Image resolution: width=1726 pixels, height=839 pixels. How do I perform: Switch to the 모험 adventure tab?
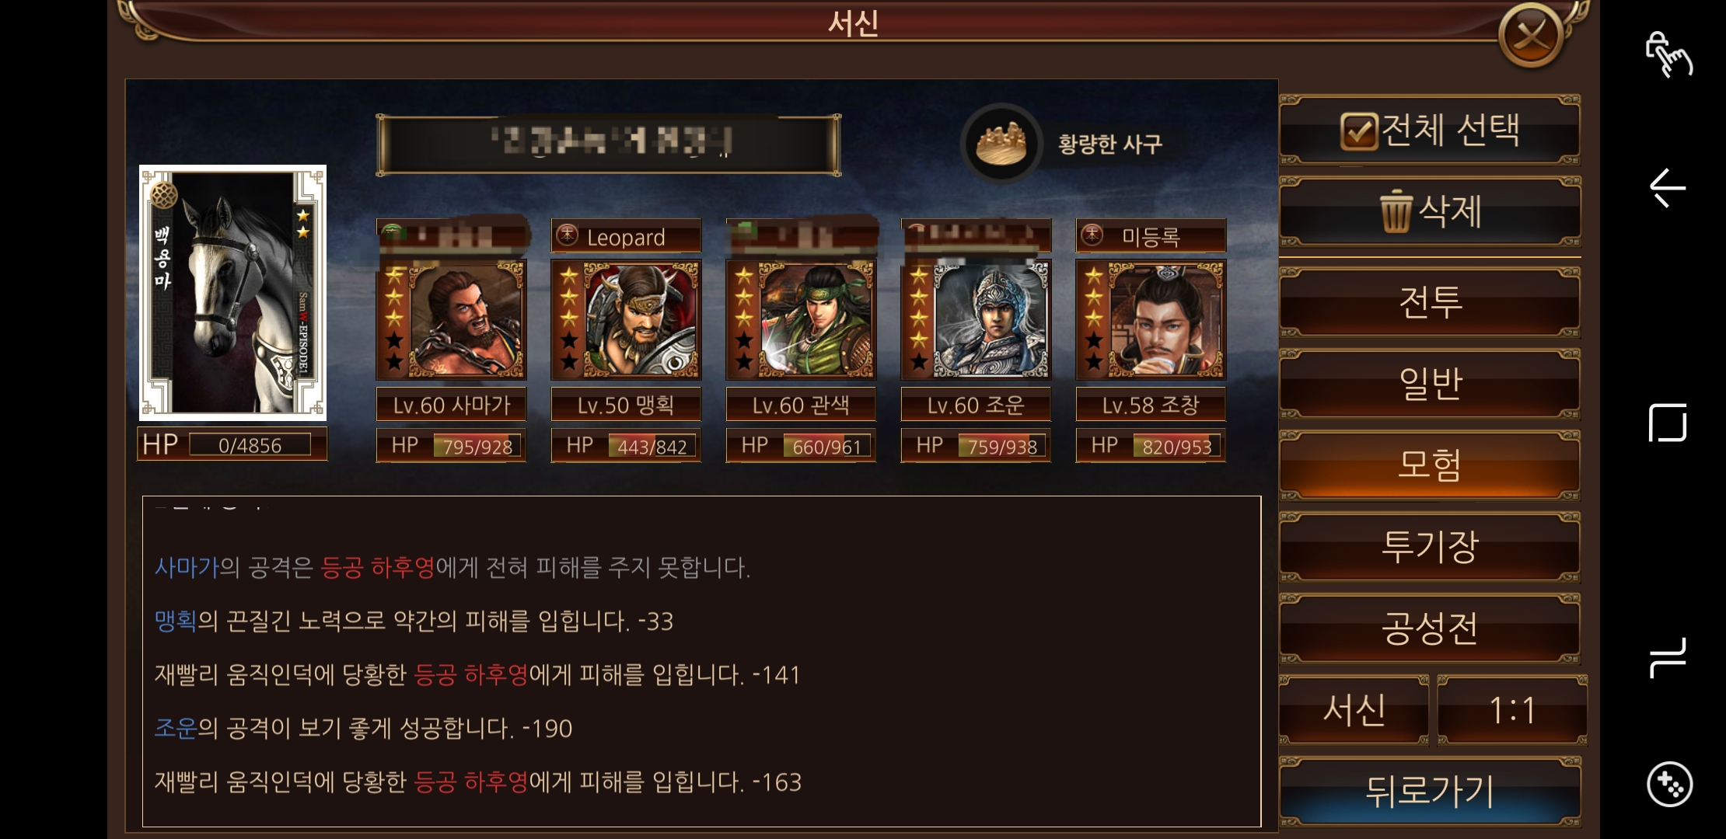1430,465
